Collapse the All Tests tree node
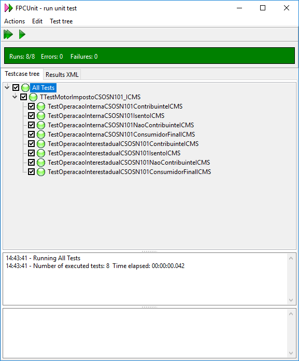 pos(7,87)
